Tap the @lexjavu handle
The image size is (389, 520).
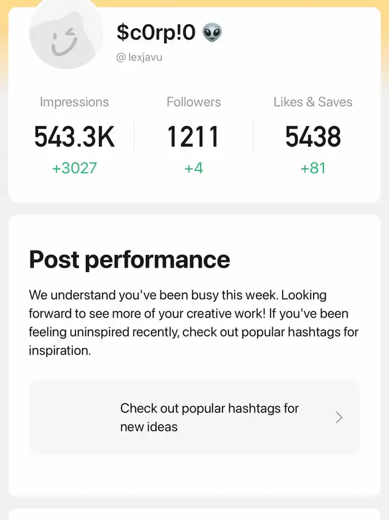coord(139,58)
